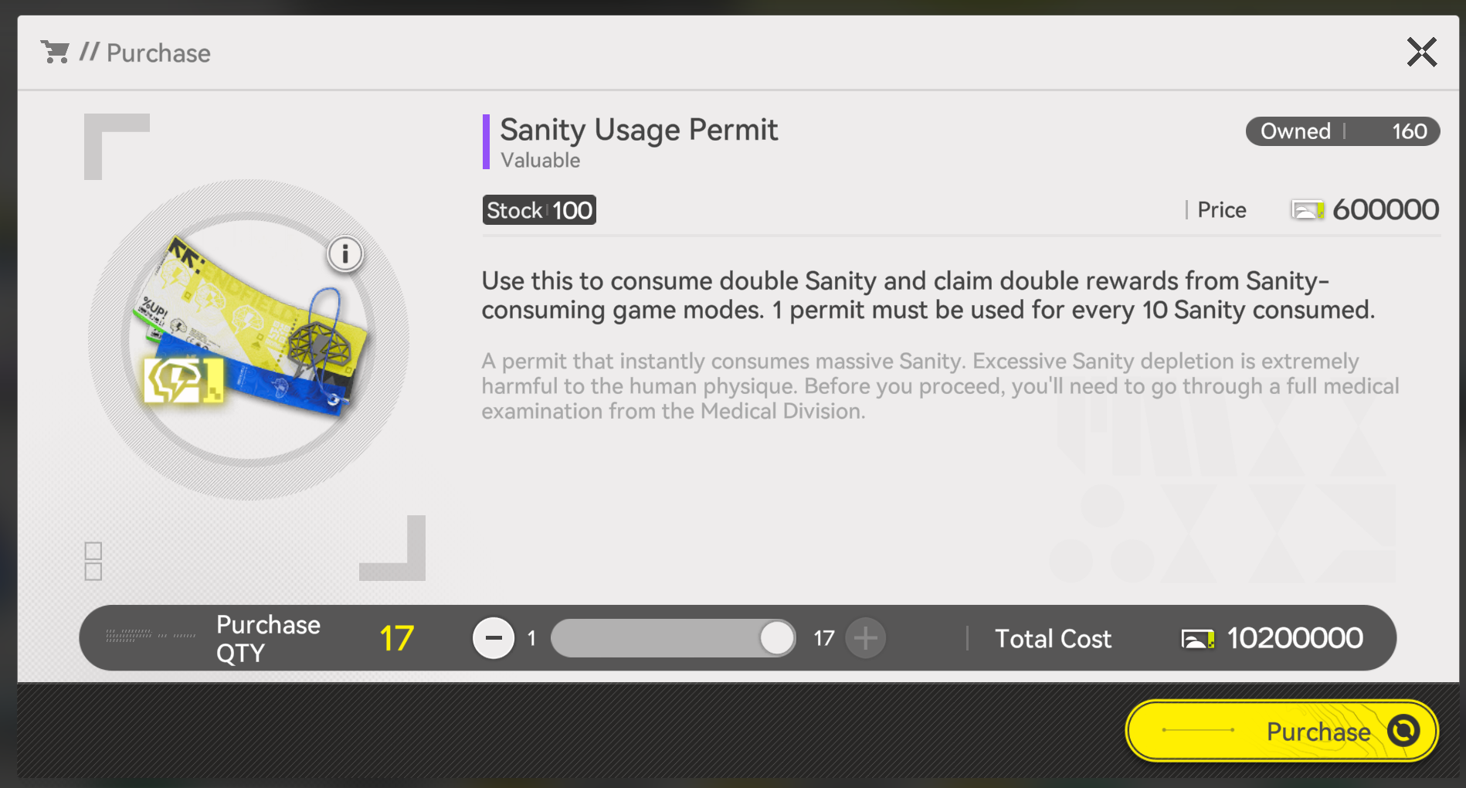Click the Owned 160 counter
The height and width of the screenshot is (788, 1466).
[1342, 131]
